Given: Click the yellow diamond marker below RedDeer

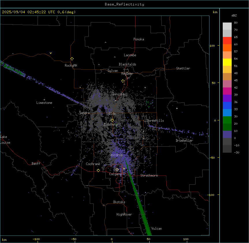Looking at the screenshot, I should [x=123, y=81].
